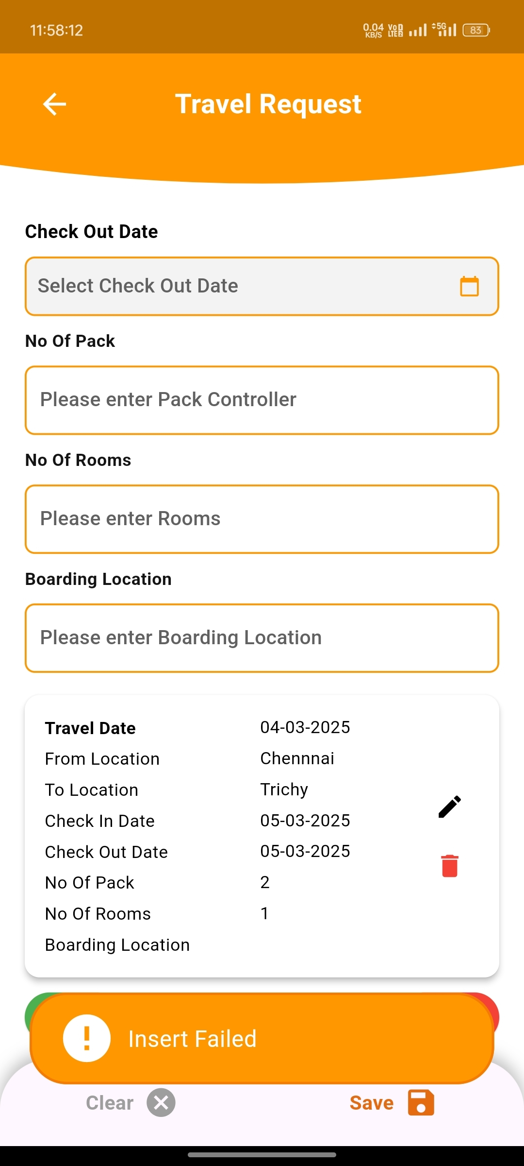The height and width of the screenshot is (1166, 524).
Task: Open the Select Check Out Date picker field
Action: (x=243, y=286)
